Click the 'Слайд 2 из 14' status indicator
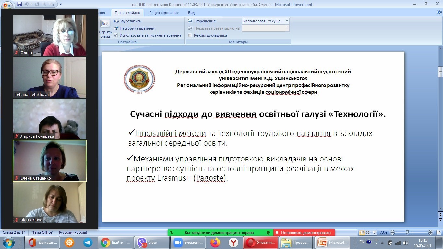Image resolution: width=443 pixels, height=249 pixels. pyautogui.click(x=14, y=233)
